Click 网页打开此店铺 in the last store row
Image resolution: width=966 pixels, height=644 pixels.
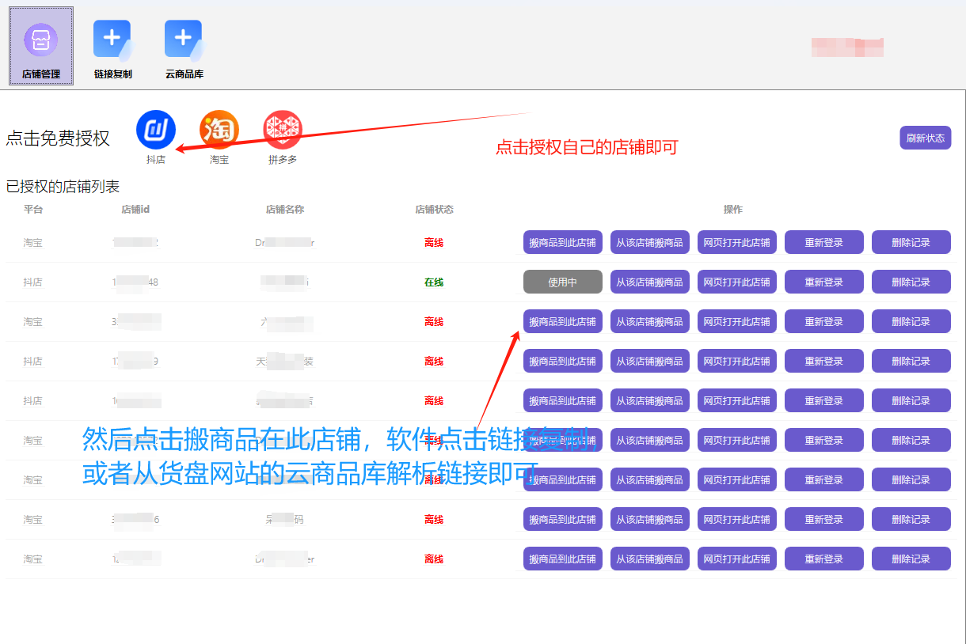click(737, 559)
